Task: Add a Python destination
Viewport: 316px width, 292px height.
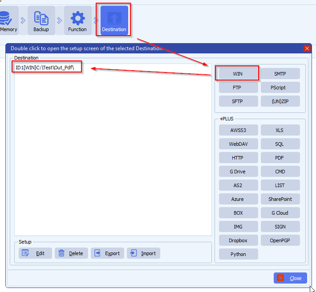Action: 239,254
